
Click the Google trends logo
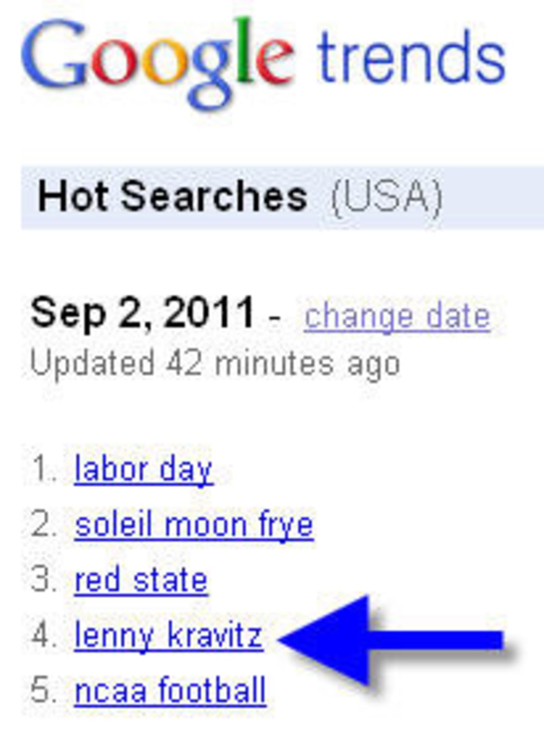tap(264, 63)
